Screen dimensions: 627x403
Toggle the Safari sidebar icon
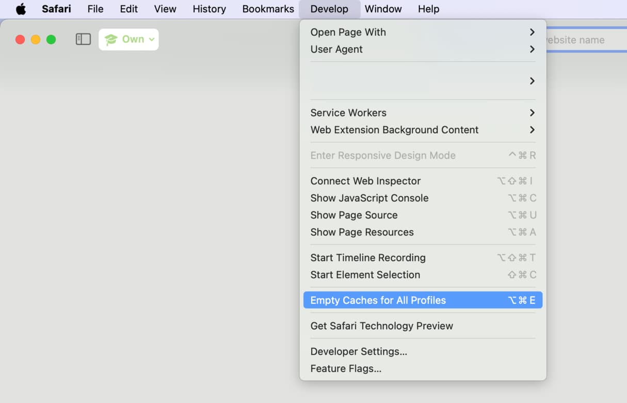[83, 39]
